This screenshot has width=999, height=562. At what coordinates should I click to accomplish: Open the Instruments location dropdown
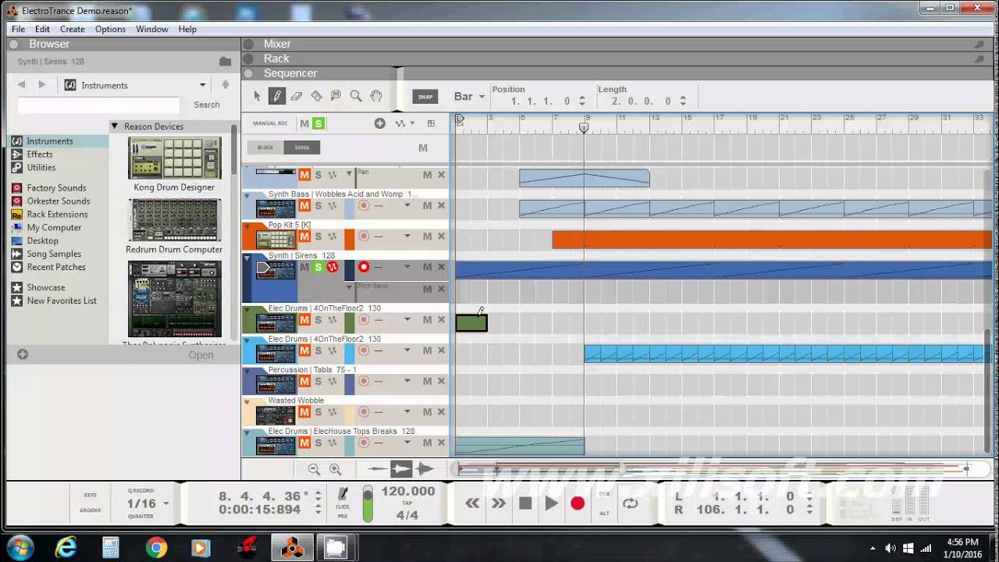[202, 85]
